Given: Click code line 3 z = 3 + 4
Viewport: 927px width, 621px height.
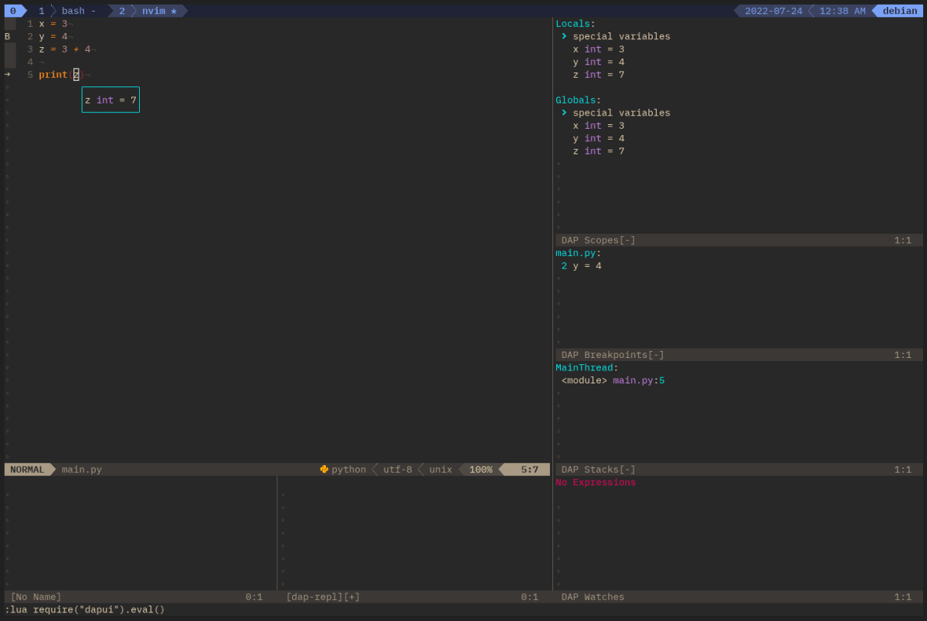Looking at the screenshot, I should point(65,49).
